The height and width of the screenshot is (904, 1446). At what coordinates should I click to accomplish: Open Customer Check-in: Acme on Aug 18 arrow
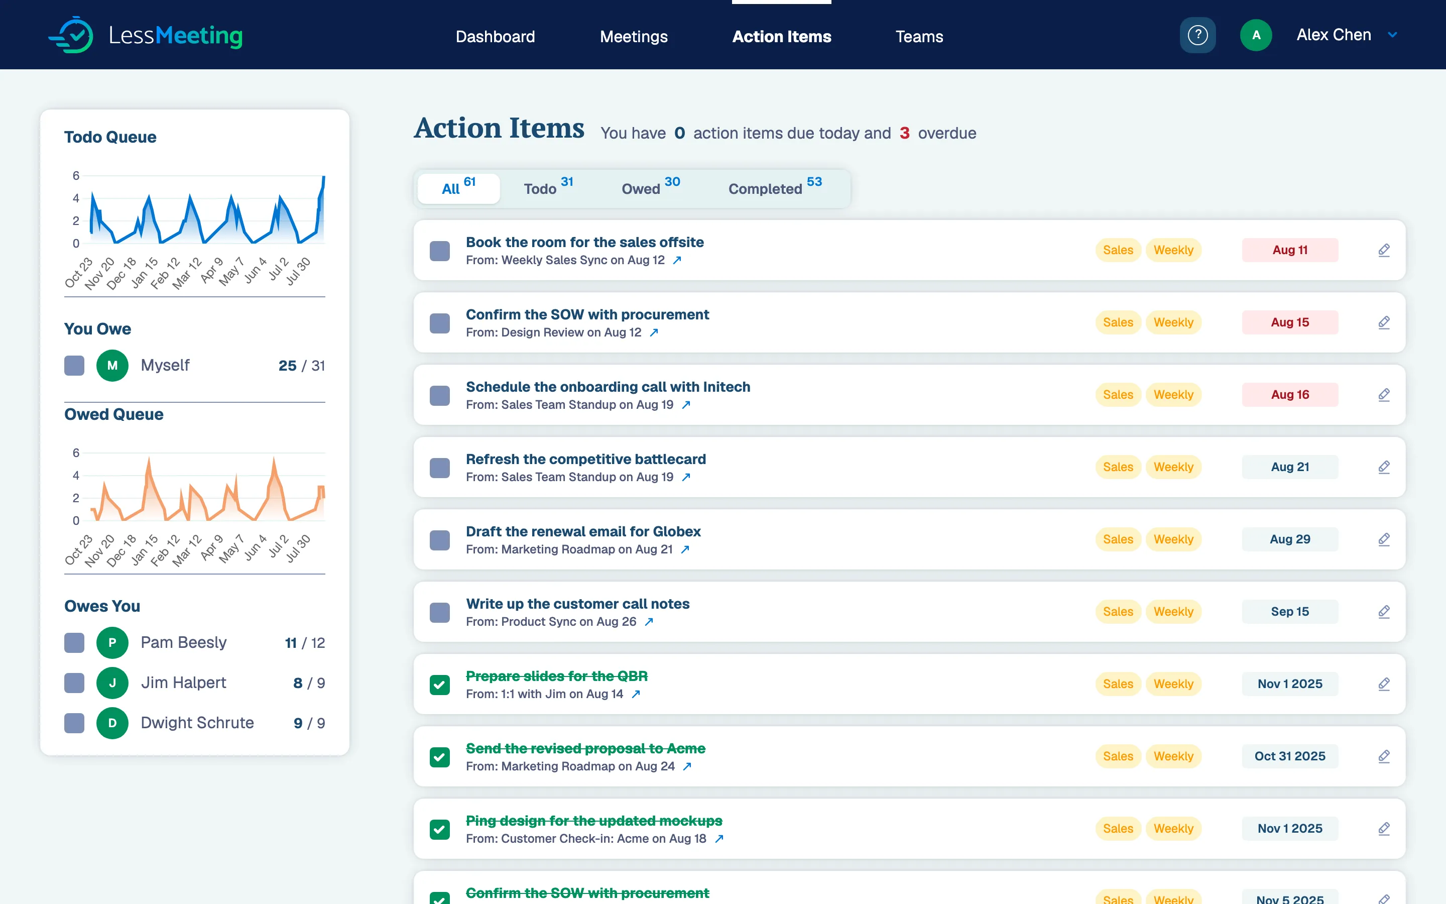point(719,839)
